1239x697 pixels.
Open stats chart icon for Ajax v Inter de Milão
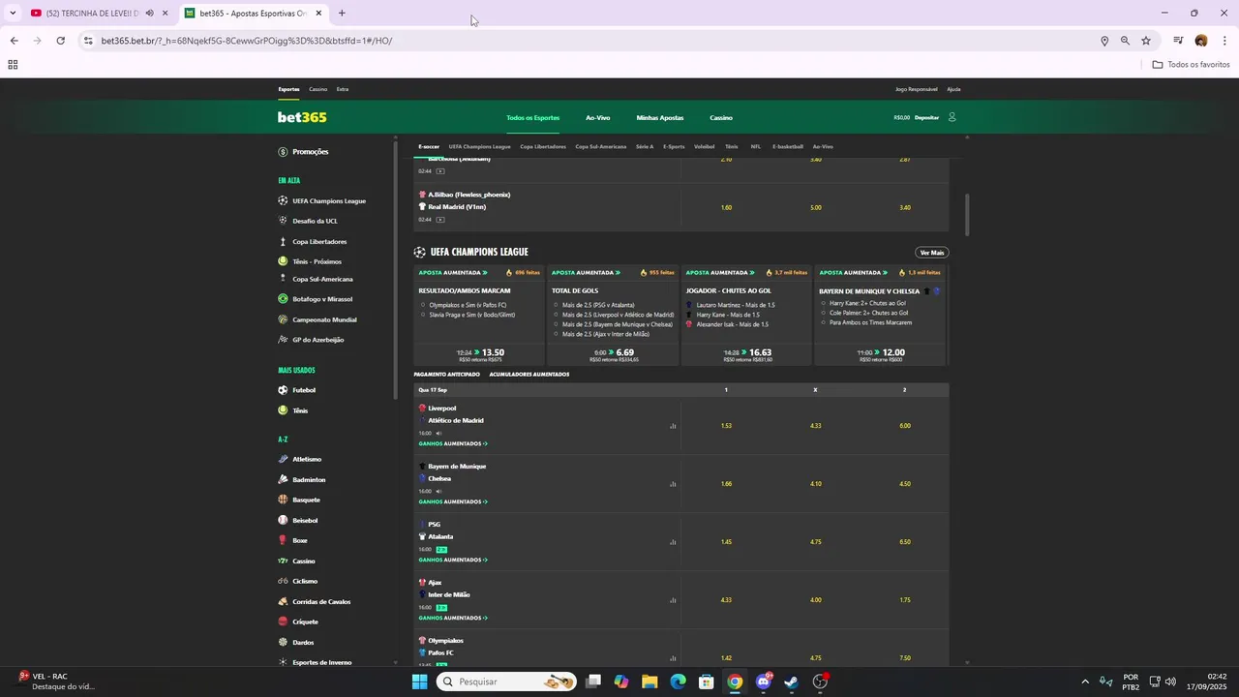(673, 600)
